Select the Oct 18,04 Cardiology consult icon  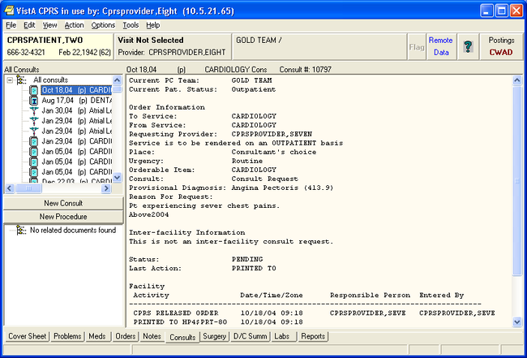[x=34, y=90]
